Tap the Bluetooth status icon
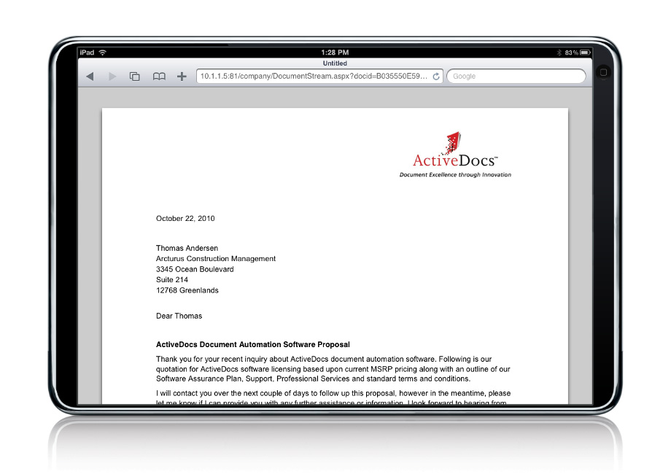 click(x=559, y=53)
